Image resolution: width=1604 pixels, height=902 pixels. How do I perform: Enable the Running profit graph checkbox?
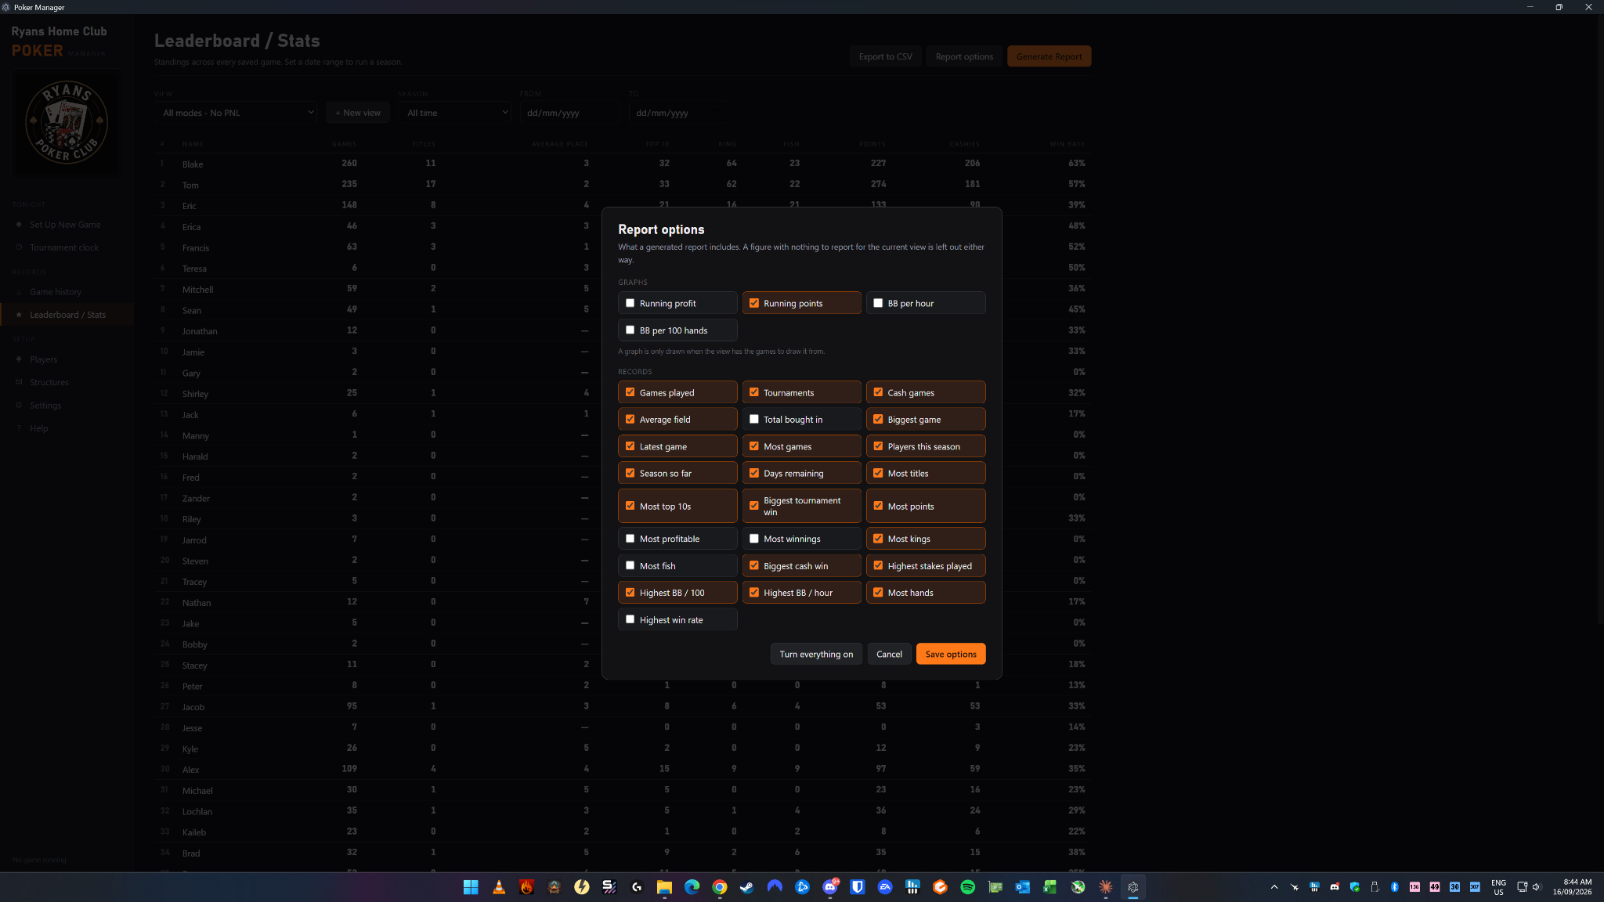pyautogui.click(x=630, y=303)
